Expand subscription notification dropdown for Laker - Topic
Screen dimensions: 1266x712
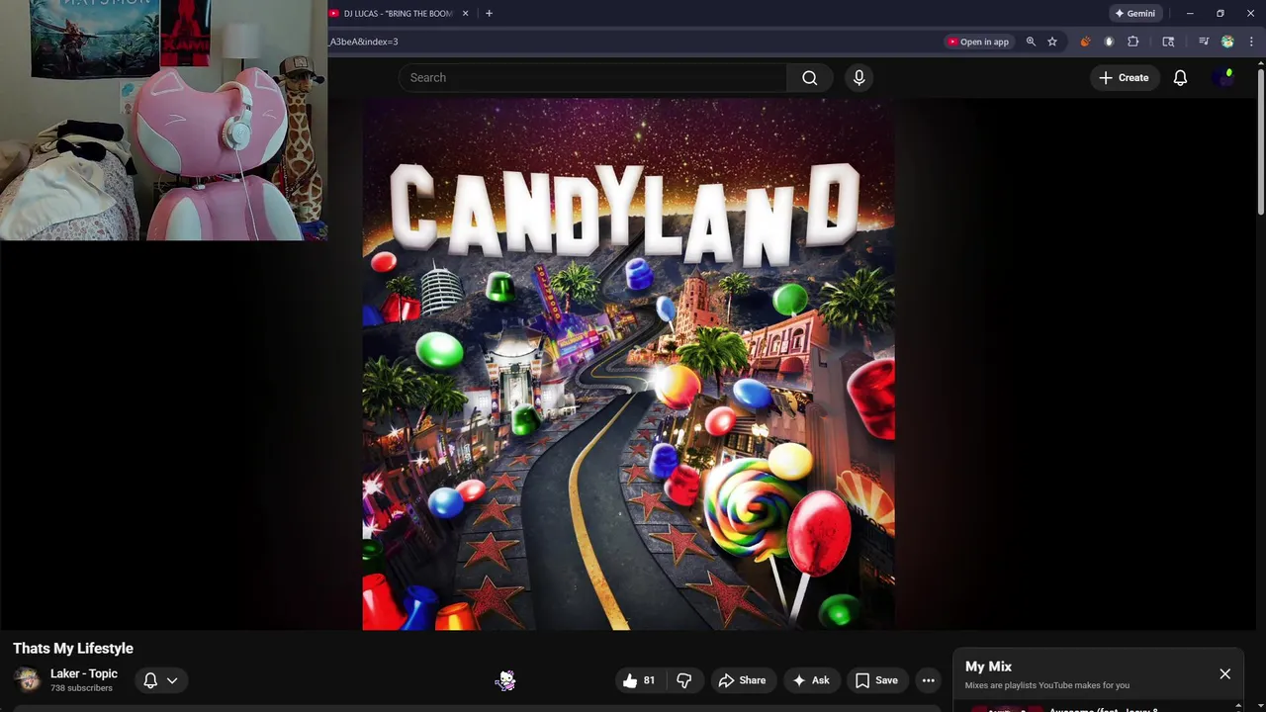160,680
